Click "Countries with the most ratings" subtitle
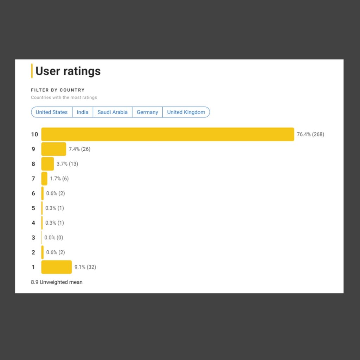 point(64,97)
